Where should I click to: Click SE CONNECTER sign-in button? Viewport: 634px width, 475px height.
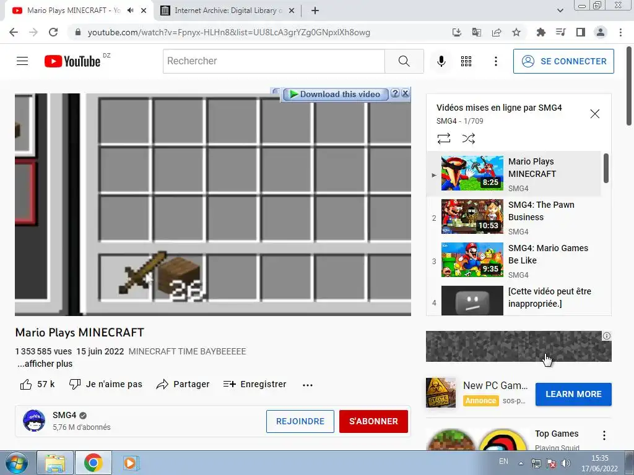563,61
